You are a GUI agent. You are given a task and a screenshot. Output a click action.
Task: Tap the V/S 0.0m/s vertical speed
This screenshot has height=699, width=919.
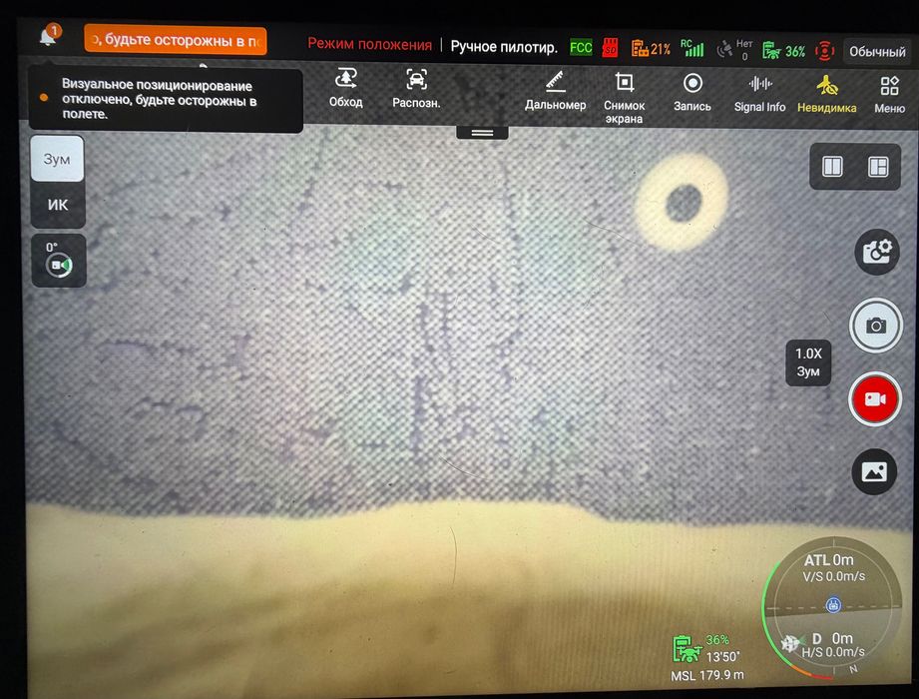pos(833,576)
